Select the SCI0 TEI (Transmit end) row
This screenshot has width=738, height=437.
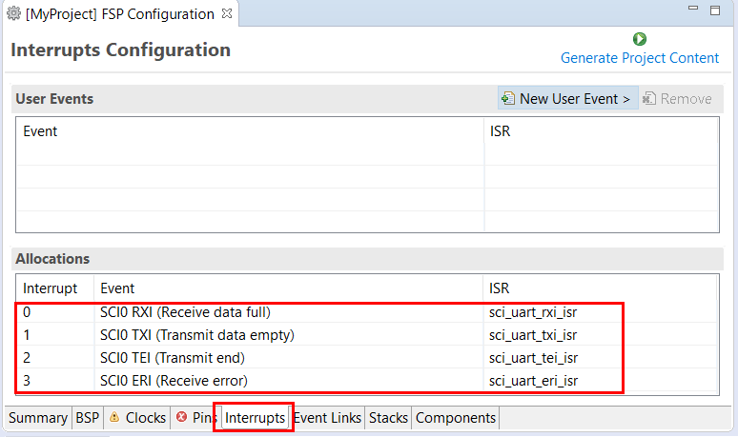click(367, 358)
